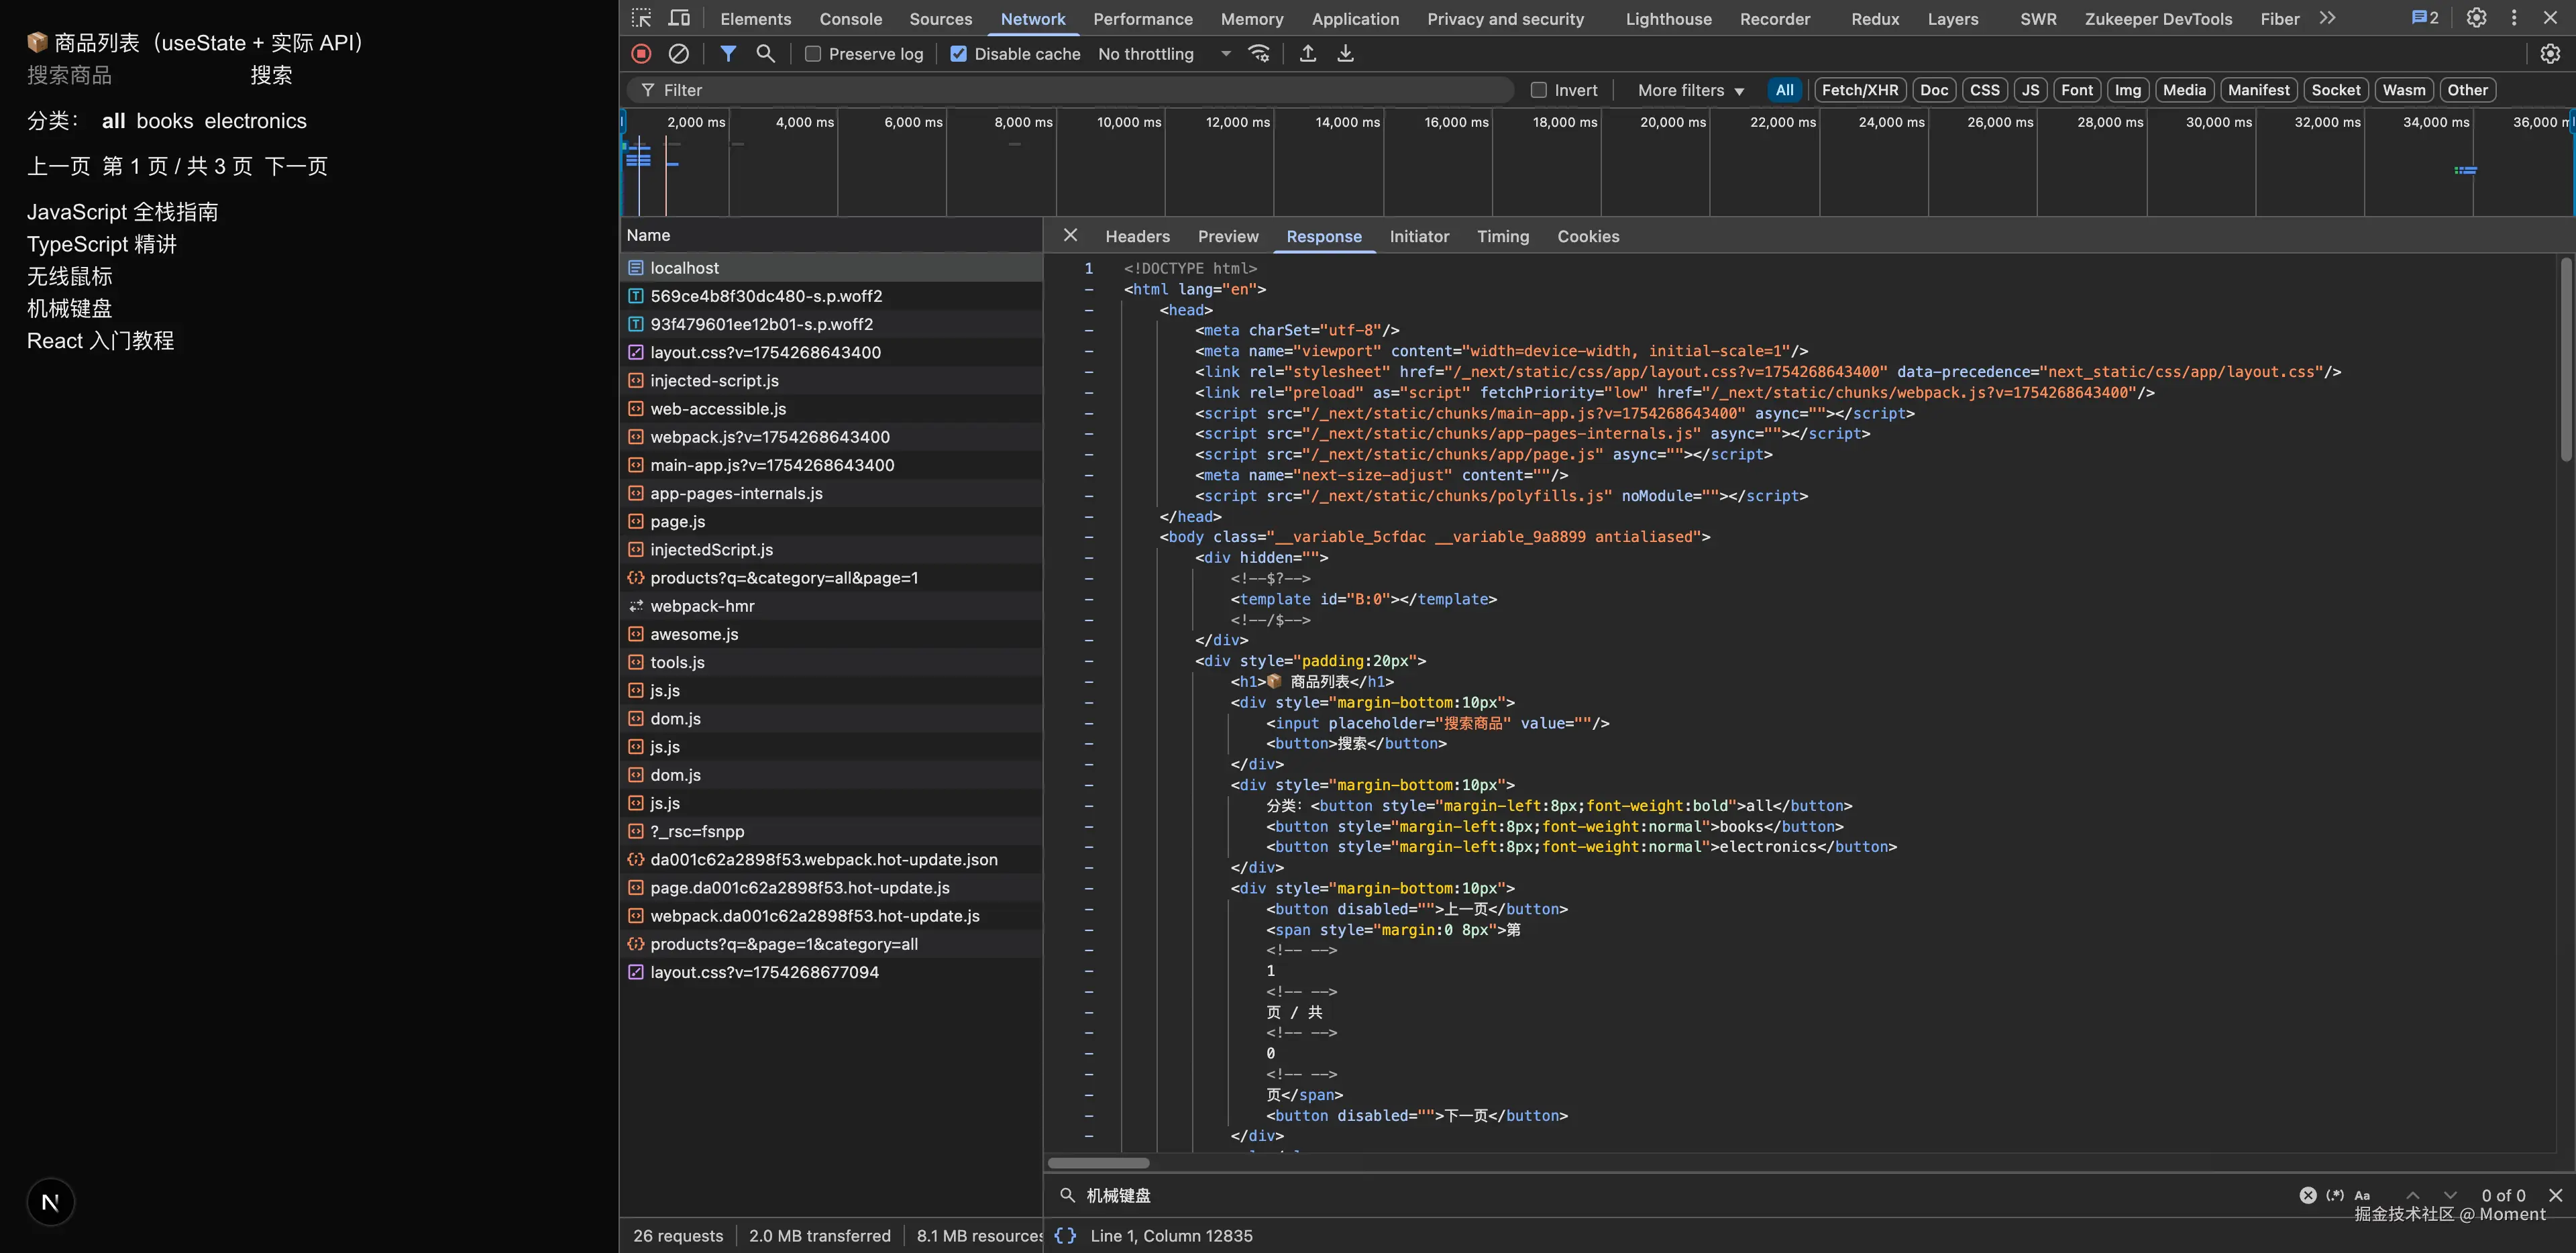Image resolution: width=2576 pixels, height=1253 pixels.
Task: Toggle the network filter funnel icon
Action: point(728,54)
